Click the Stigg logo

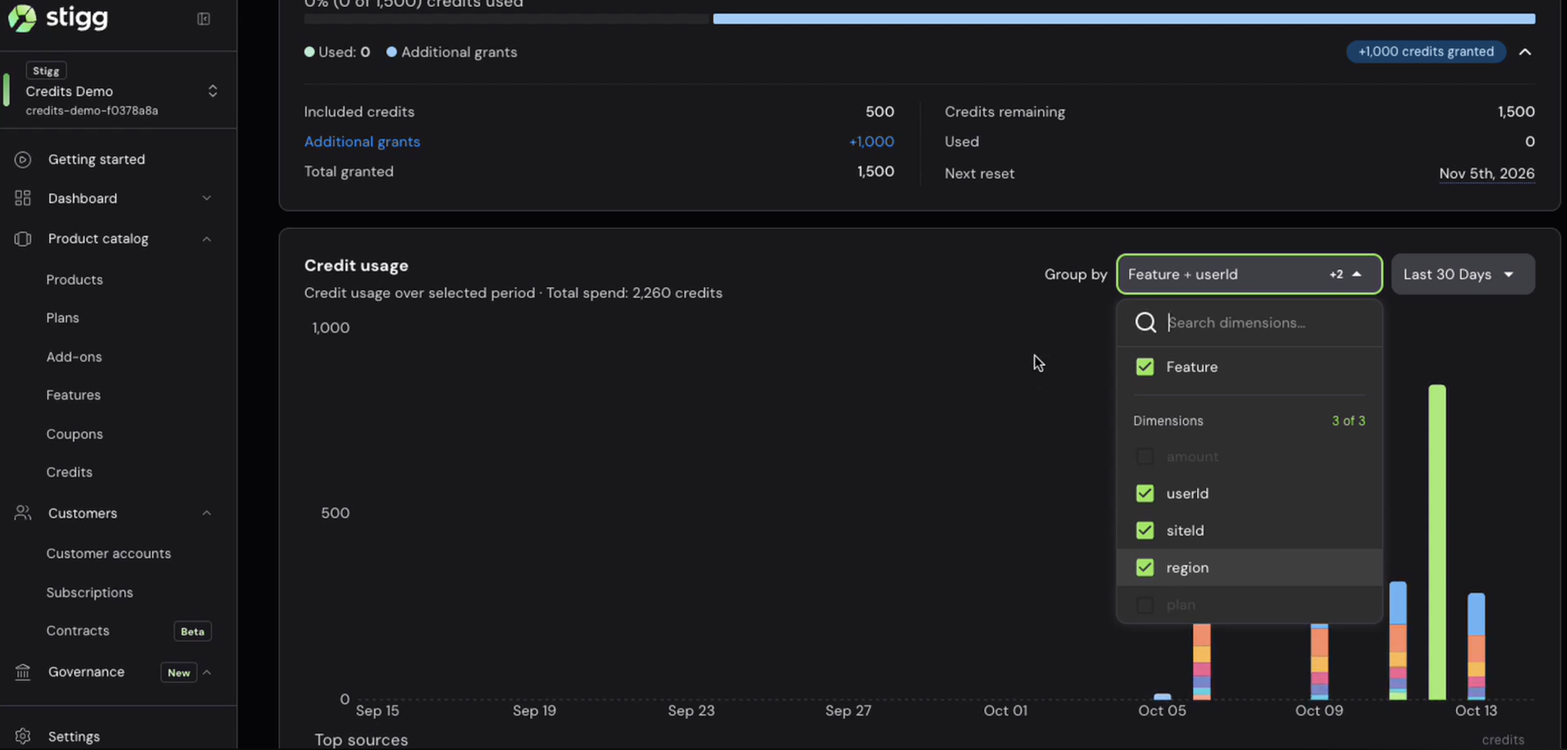[58, 17]
